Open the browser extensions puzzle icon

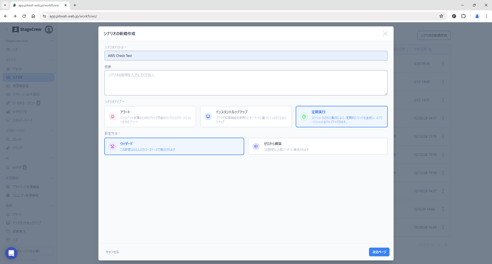[463, 16]
